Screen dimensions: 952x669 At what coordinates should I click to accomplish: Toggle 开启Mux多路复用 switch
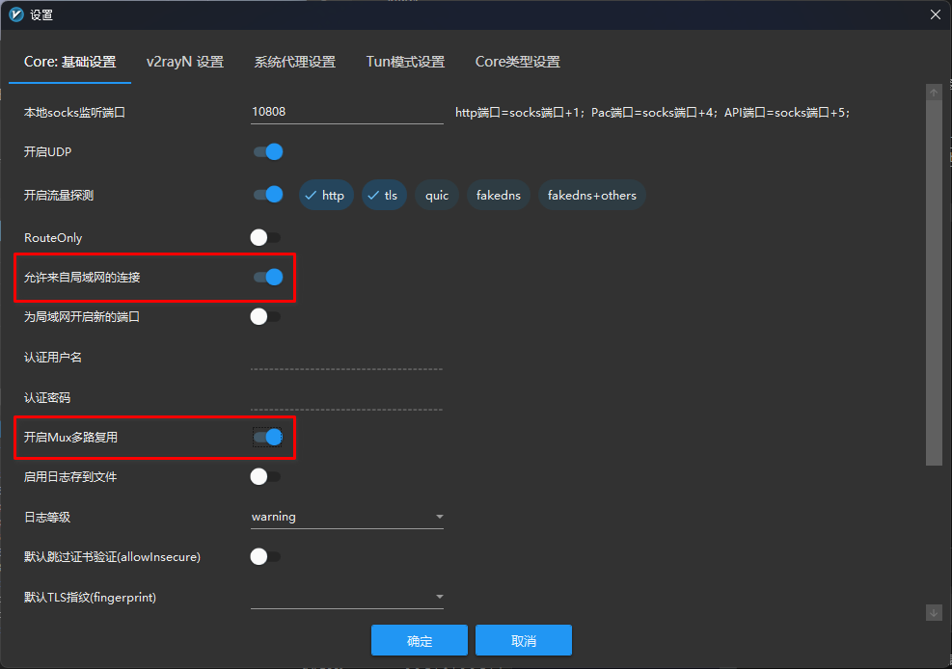pos(267,438)
